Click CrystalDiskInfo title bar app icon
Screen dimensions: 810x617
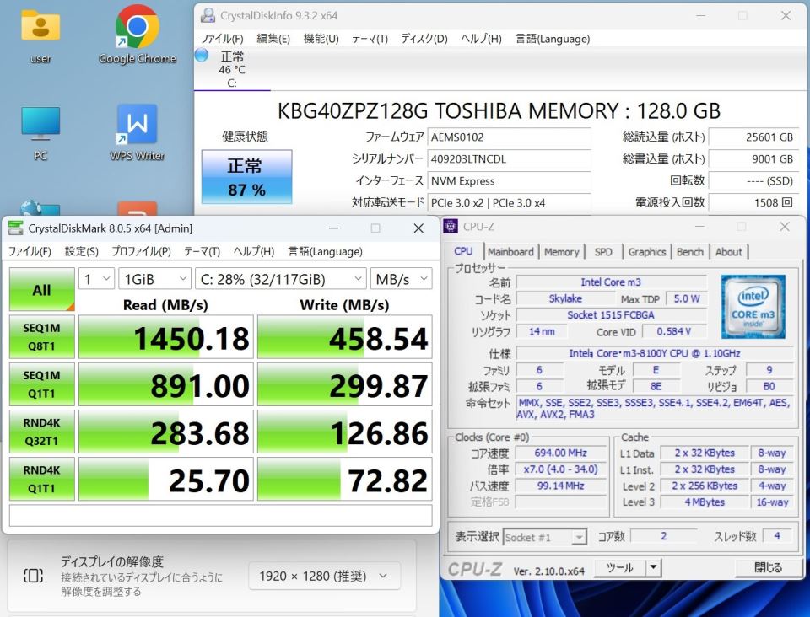(208, 15)
